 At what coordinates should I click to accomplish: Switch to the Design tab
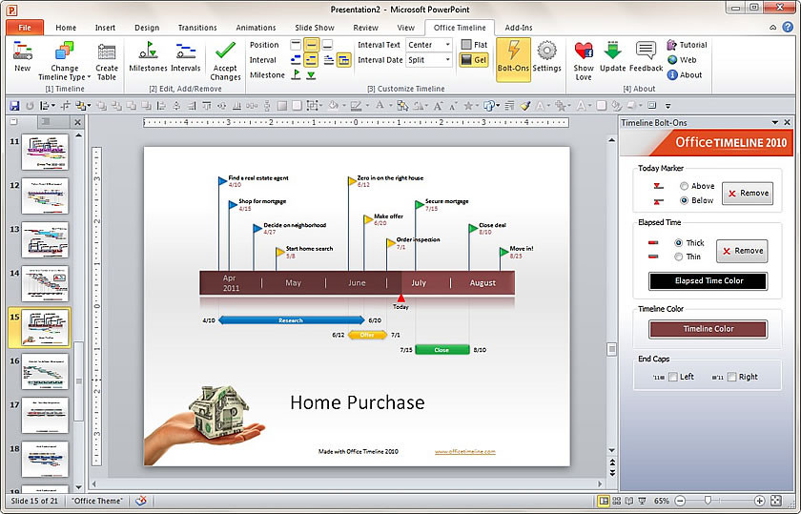pos(147,28)
